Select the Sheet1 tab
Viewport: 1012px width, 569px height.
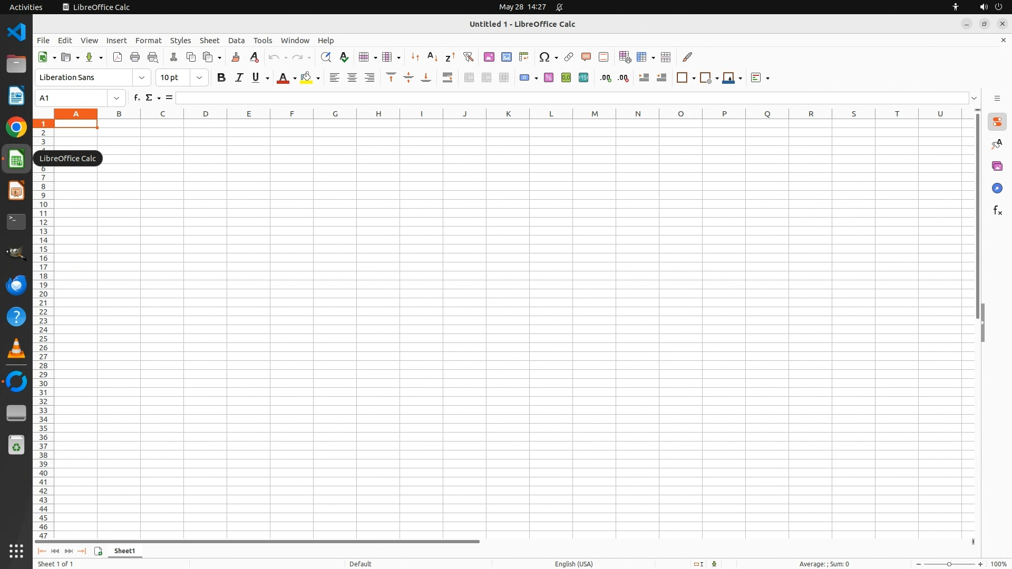(x=125, y=551)
